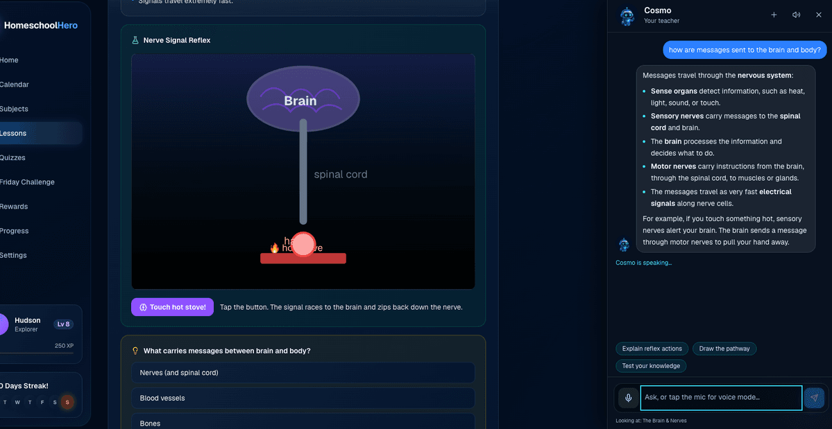Click the HomeschoolHero logo text
The width and height of the screenshot is (832, 429).
coord(41,26)
